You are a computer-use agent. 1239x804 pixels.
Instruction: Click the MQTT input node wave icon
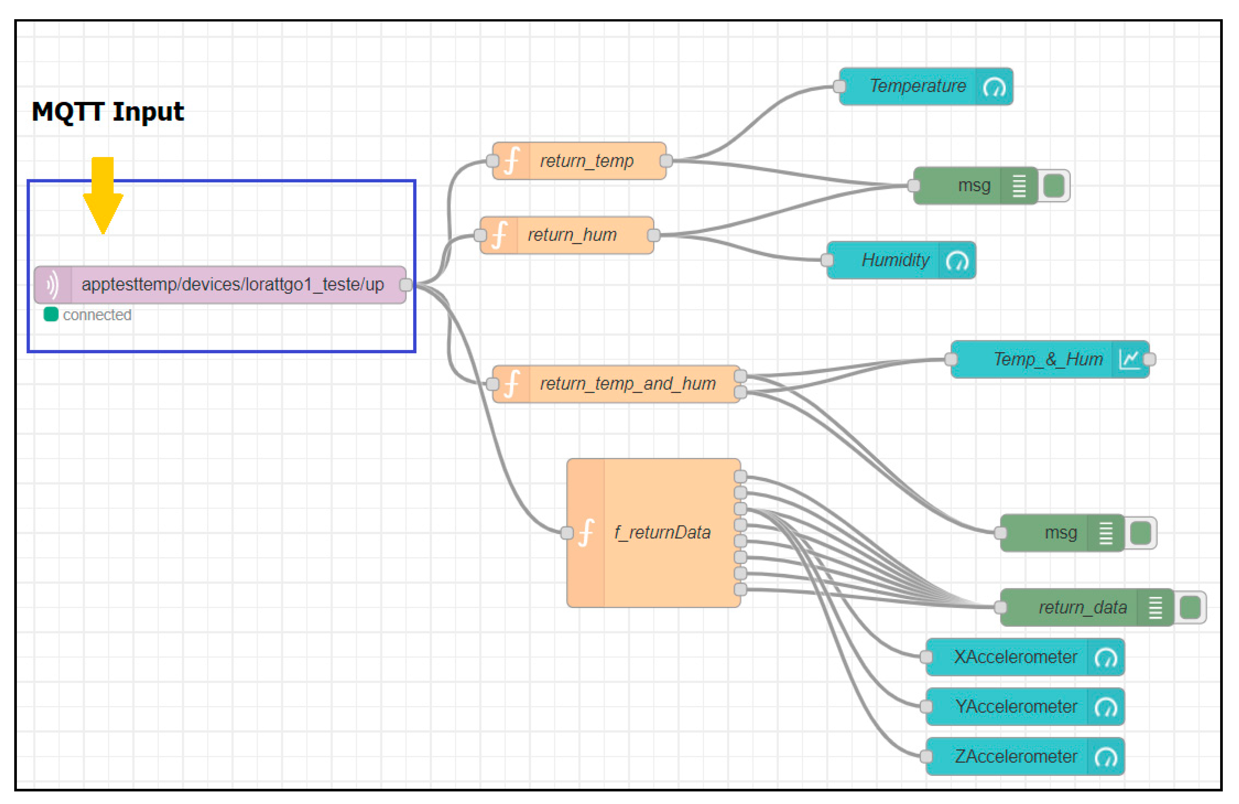(x=53, y=285)
